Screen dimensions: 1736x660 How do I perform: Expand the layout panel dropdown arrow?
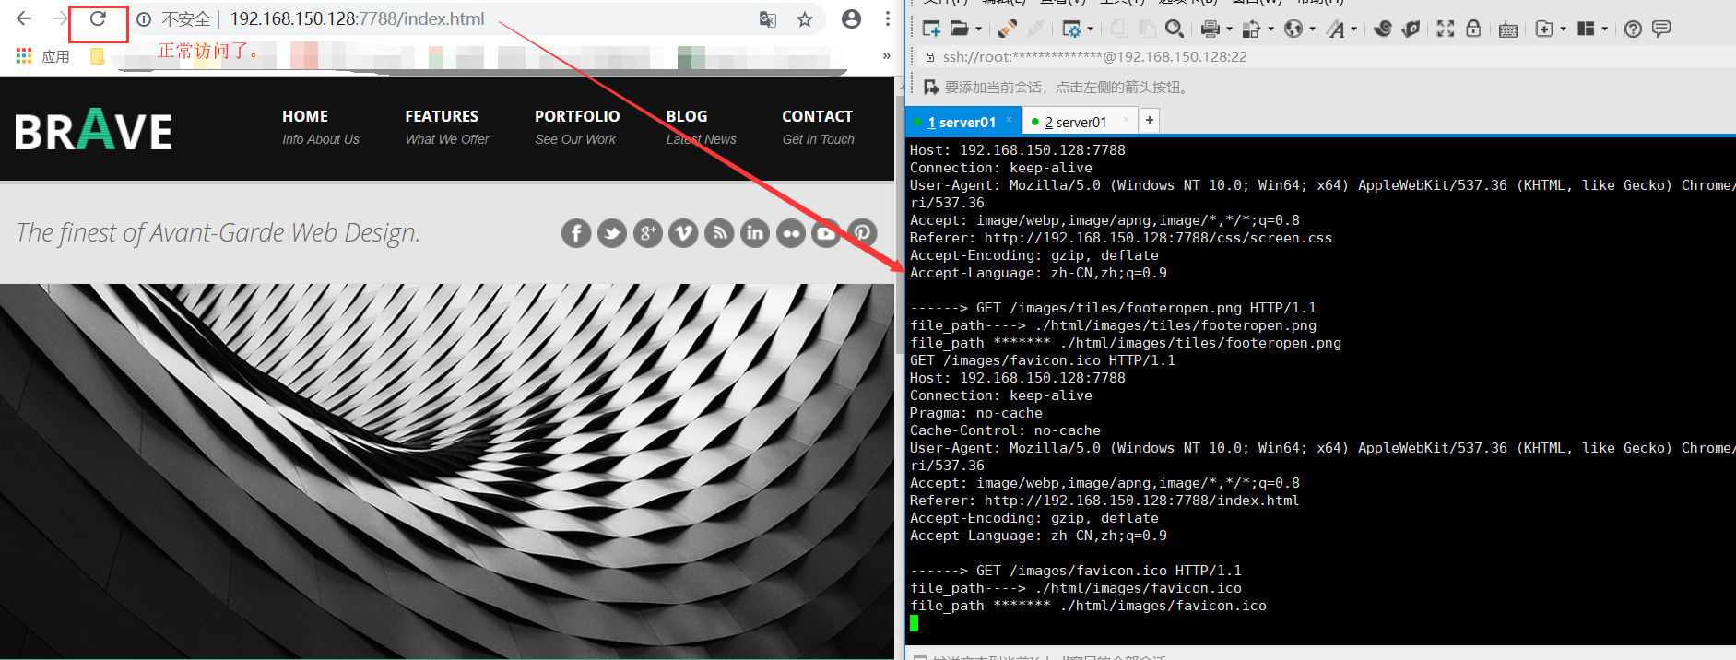[x=1605, y=29]
